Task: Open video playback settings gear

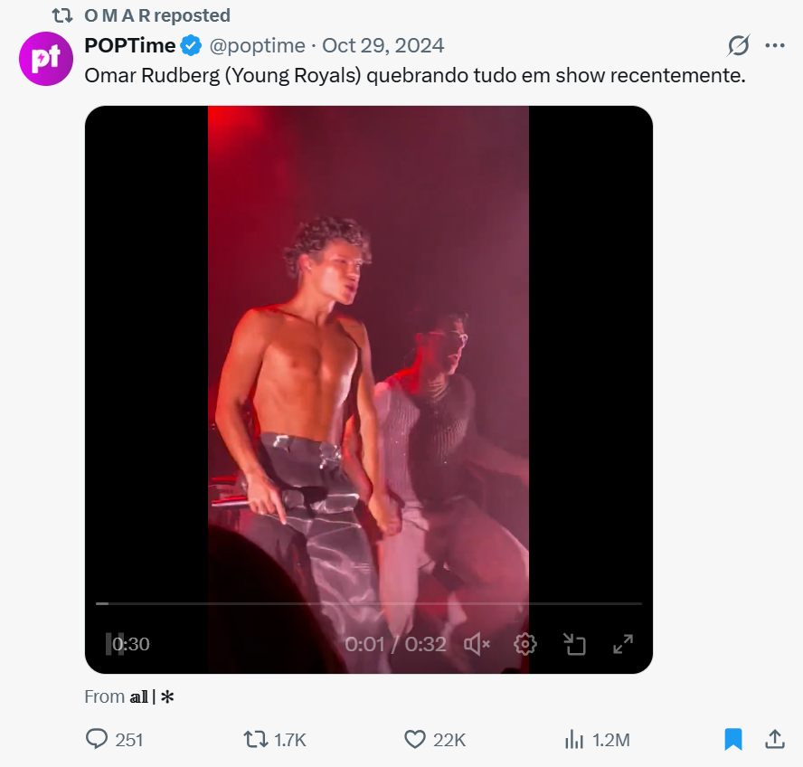Action: (525, 644)
